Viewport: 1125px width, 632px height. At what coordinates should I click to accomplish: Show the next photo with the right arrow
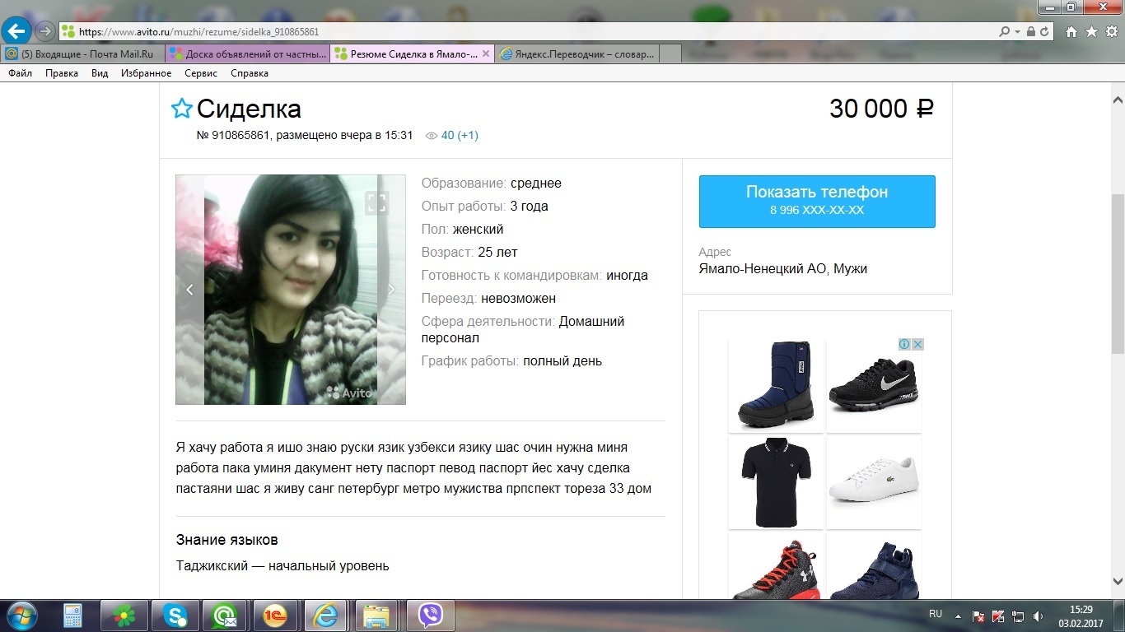click(391, 290)
